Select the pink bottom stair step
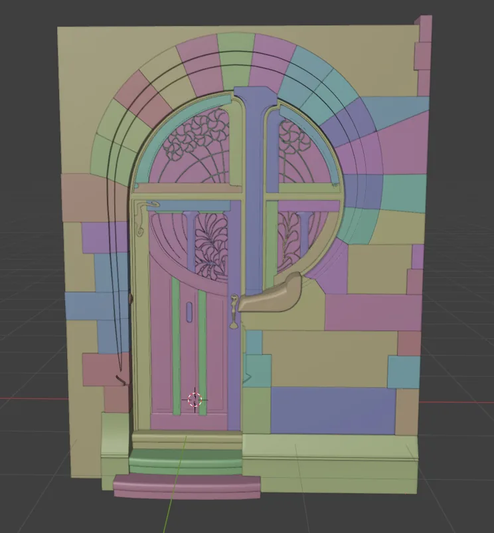The width and height of the screenshot is (494, 533). [187, 486]
